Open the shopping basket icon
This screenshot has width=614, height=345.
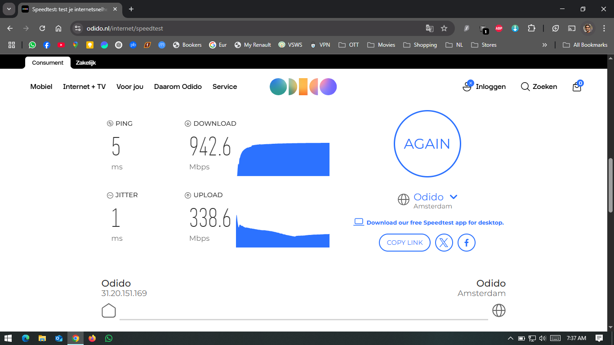(577, 86)
